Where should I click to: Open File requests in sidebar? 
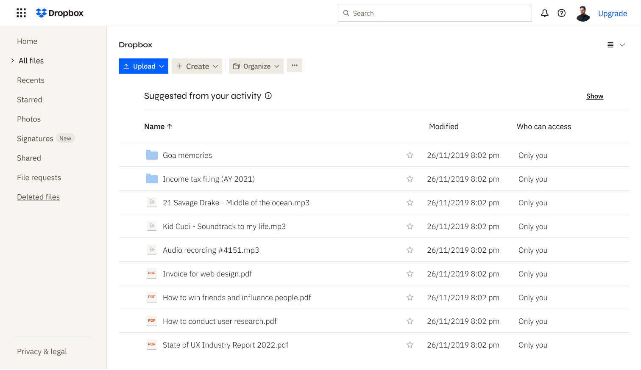(39, 177)
